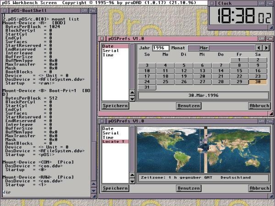Click Benutzen in the Date prefs window
Screen dimensions: 275x206
[x=189, y=106]
